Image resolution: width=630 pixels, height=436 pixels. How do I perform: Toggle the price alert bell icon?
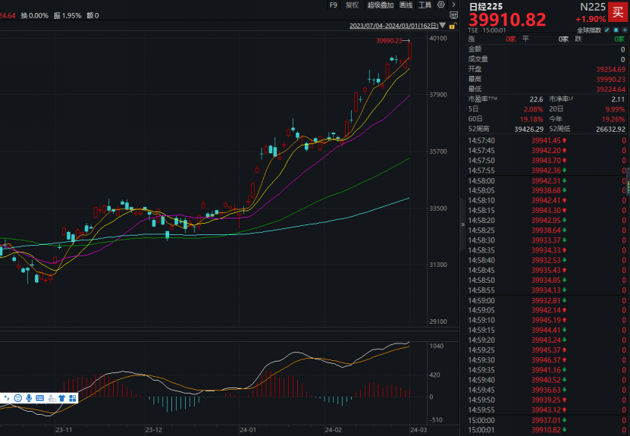(x=615, y=30)
